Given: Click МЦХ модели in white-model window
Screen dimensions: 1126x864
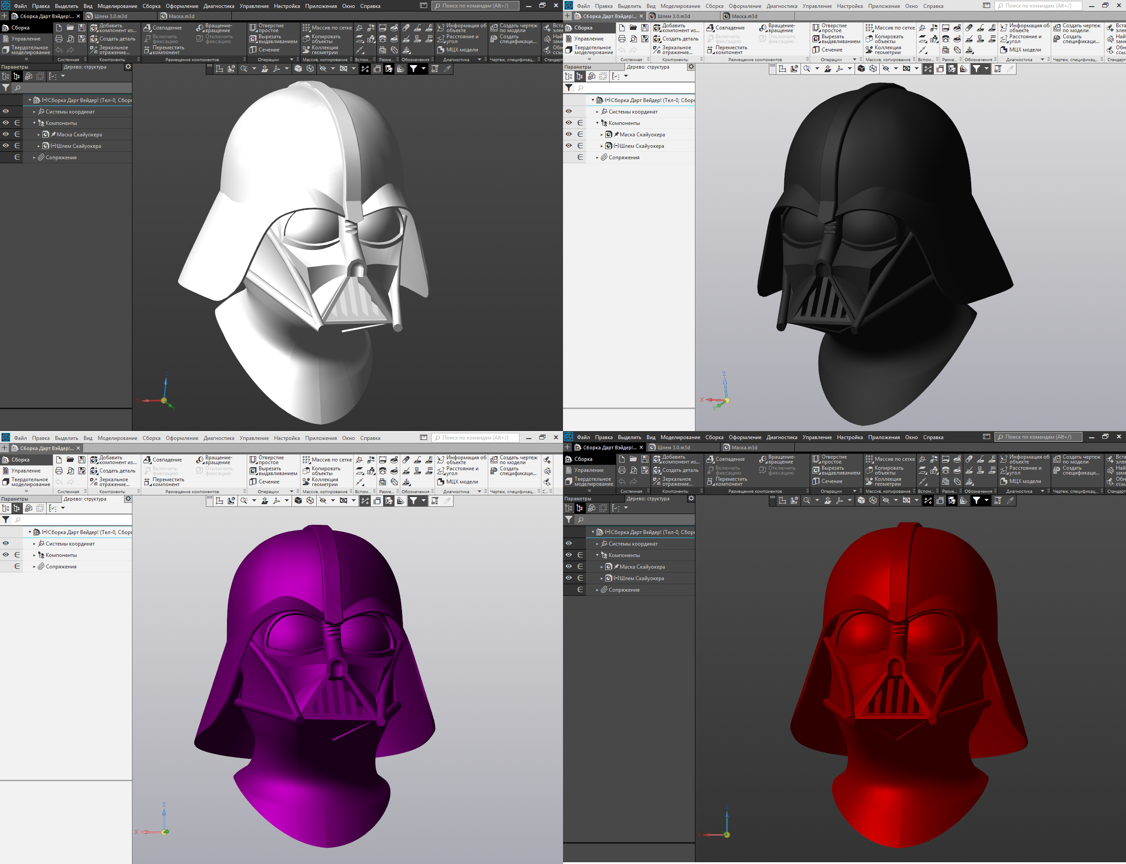Looking at the screenshot, I should [x=457, y=50].
